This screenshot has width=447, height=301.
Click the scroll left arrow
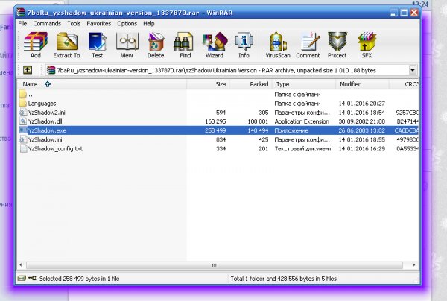21,265
